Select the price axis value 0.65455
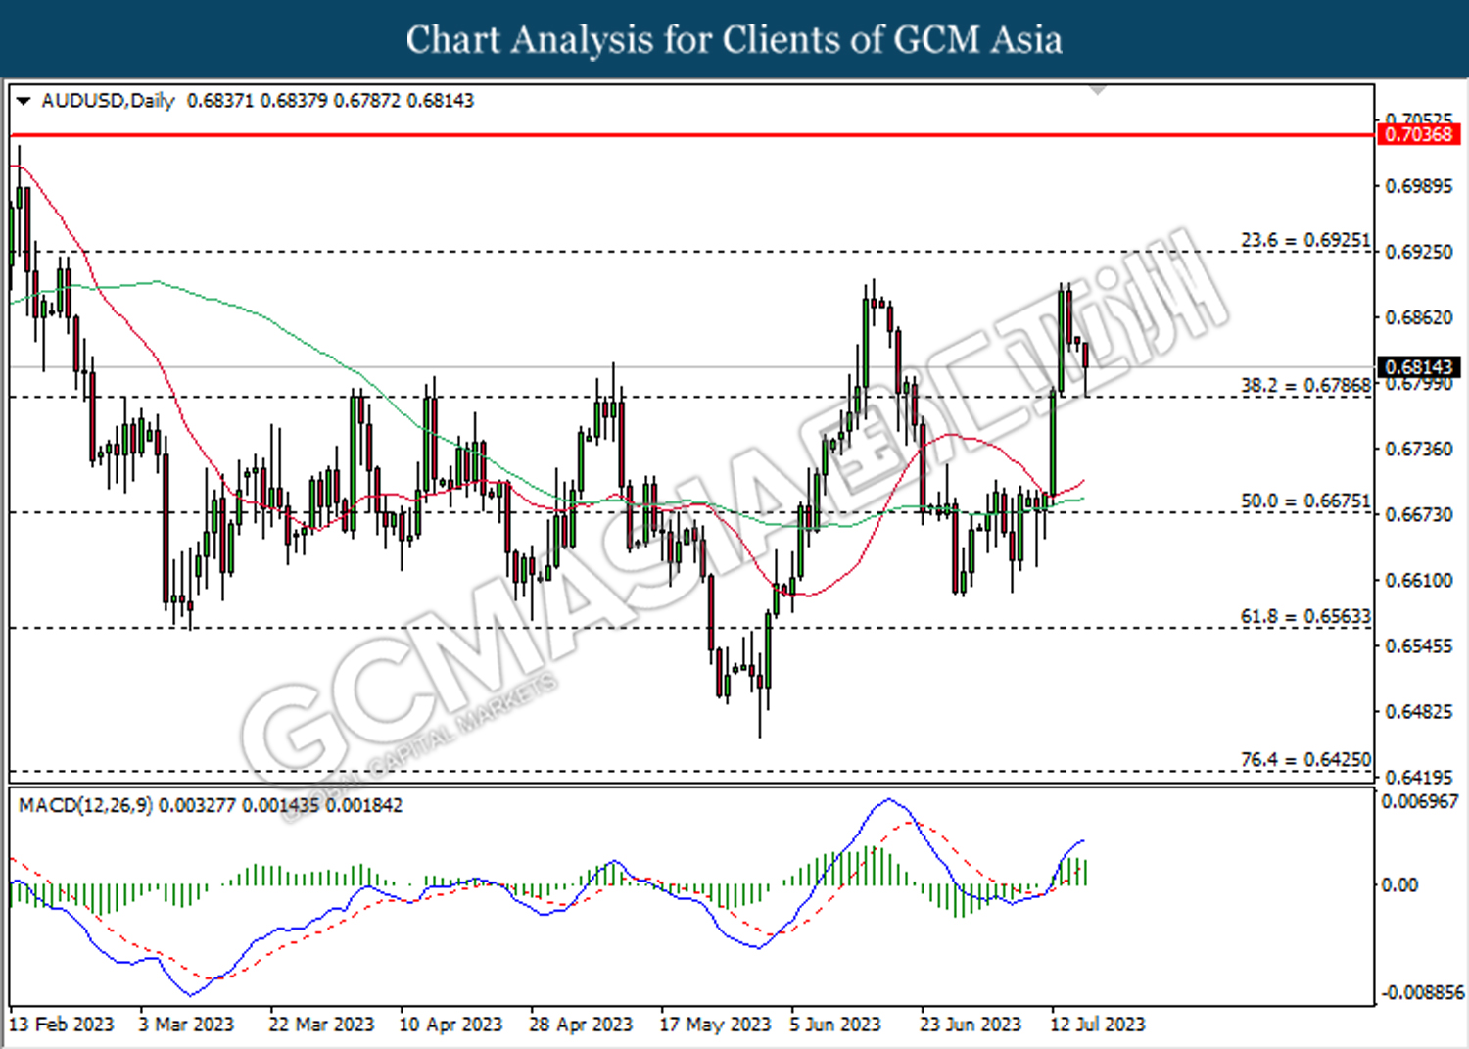 pyautogui.click(x=1419, y=645)
